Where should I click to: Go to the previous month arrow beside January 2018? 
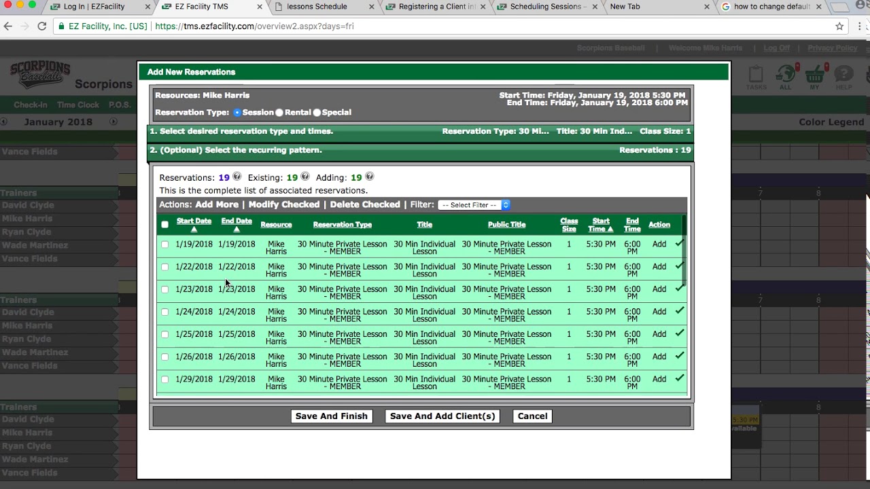coord(4,122)
